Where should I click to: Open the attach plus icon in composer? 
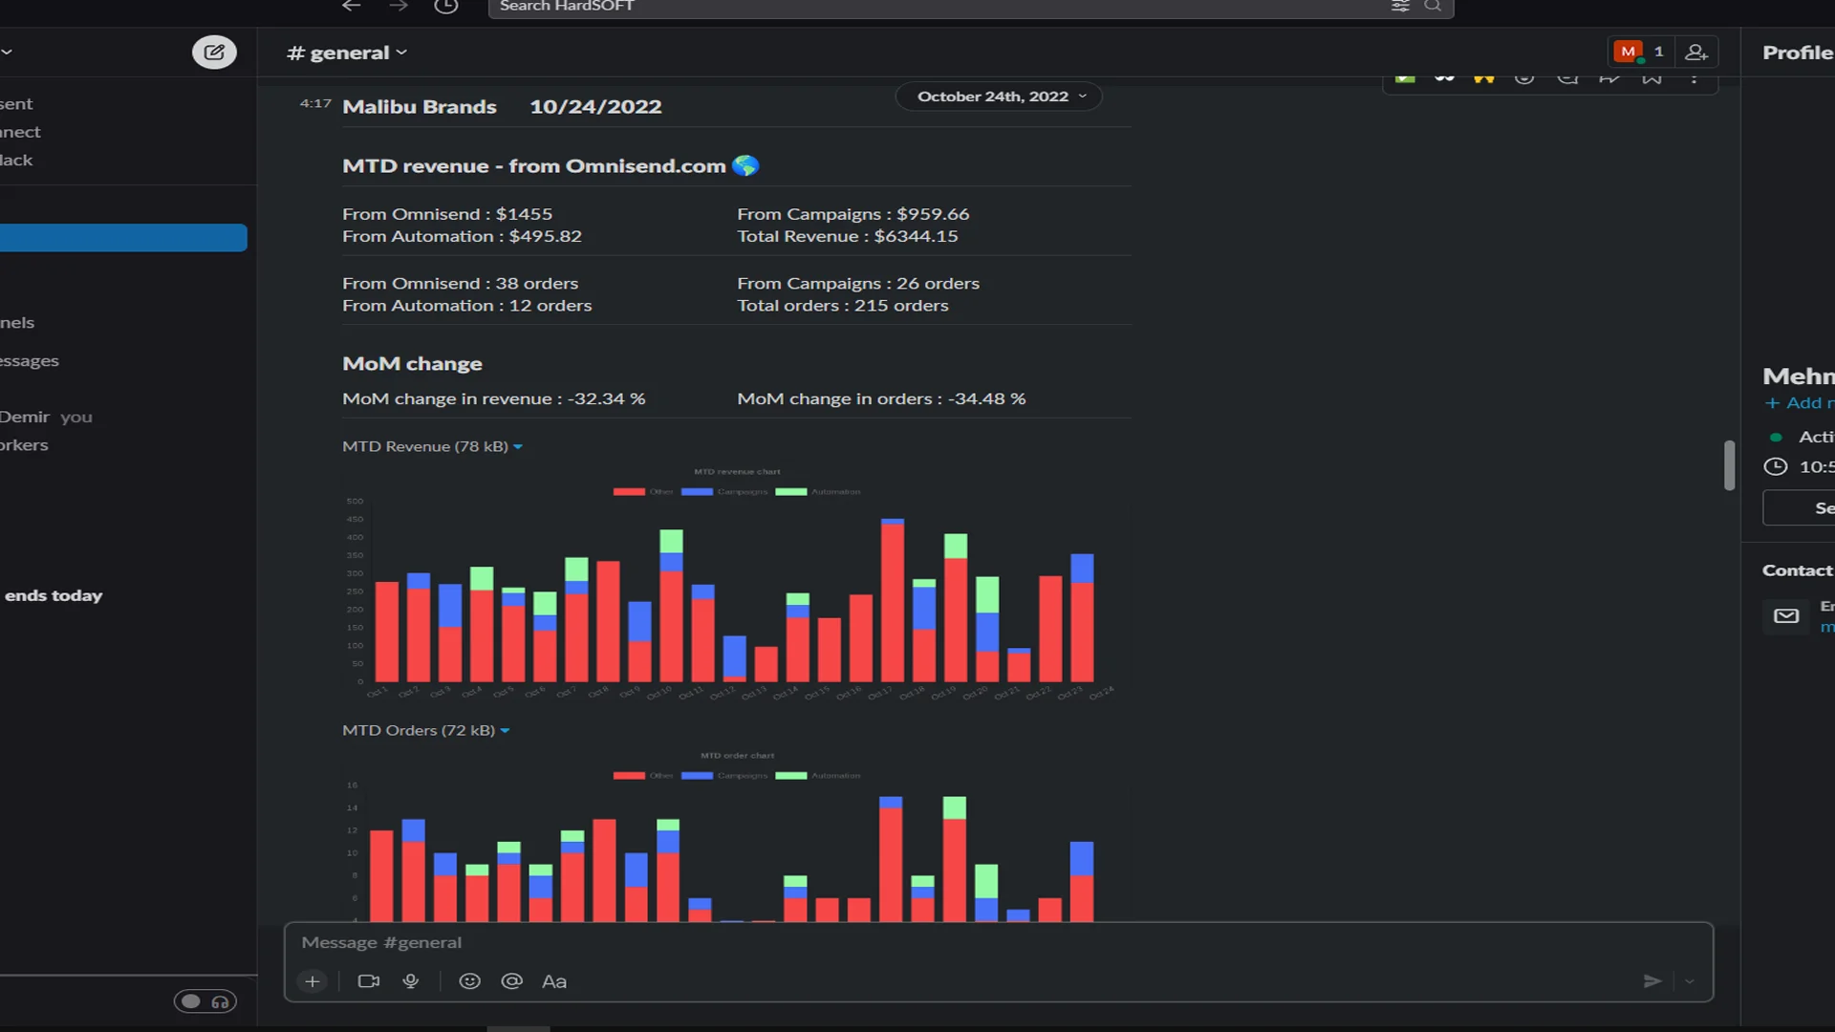(313, 981)
